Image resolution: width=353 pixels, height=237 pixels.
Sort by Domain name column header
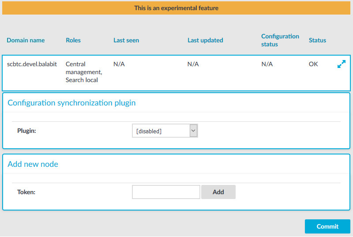(x=26, y=40)
